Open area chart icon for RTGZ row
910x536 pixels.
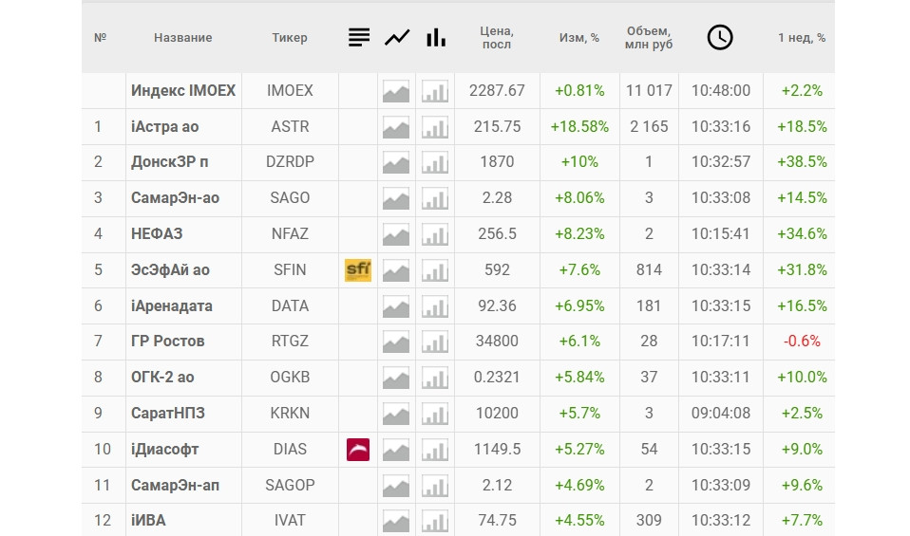(396, 342)
